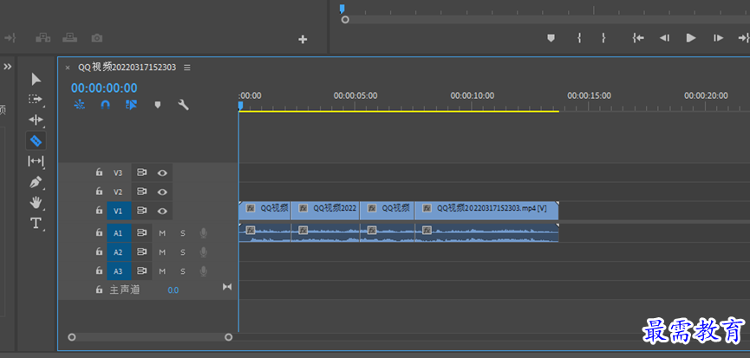
Task: Close the QQ视频20220317152303 sequence tab
Action: [x=68, y=68]
